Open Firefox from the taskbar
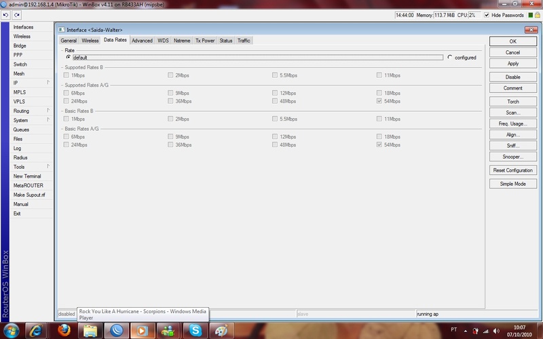The height and width of the screenshot is (339, 543). 64,331
